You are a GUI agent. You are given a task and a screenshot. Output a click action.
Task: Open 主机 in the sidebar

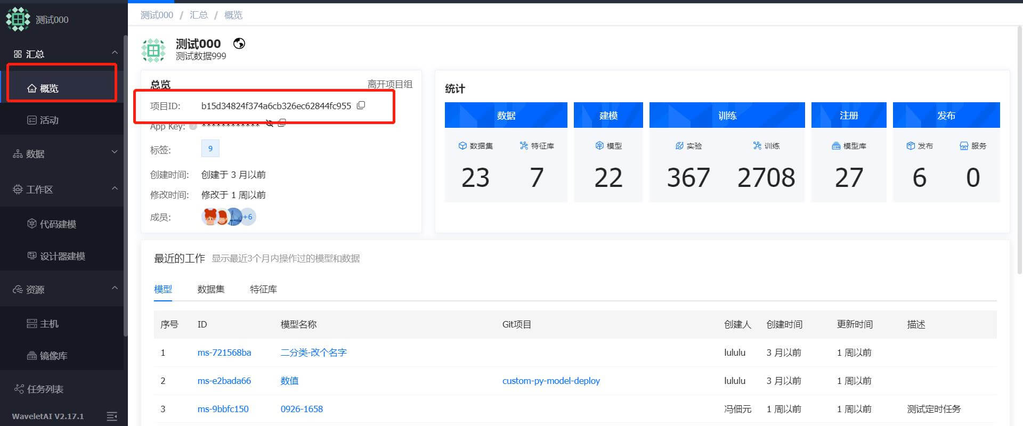point(62,324)
